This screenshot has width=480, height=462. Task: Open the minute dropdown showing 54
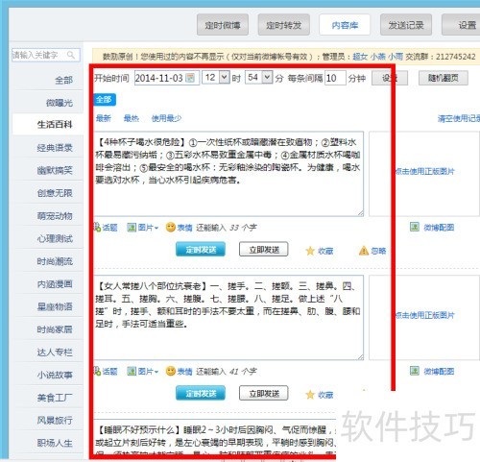pos(267,77)
